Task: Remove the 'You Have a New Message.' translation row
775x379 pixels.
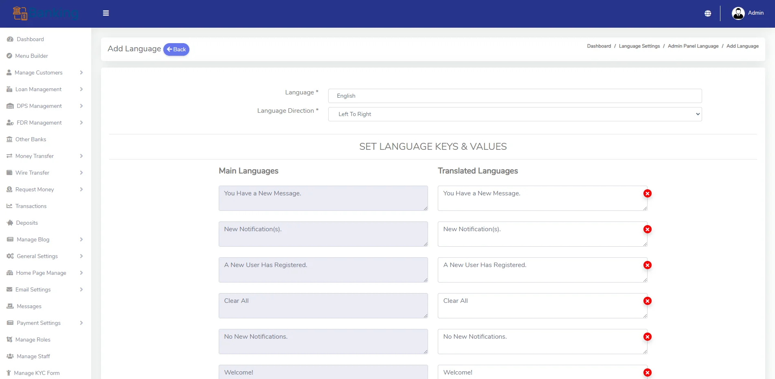Action: pyautogui.click(x=647, y=193)
